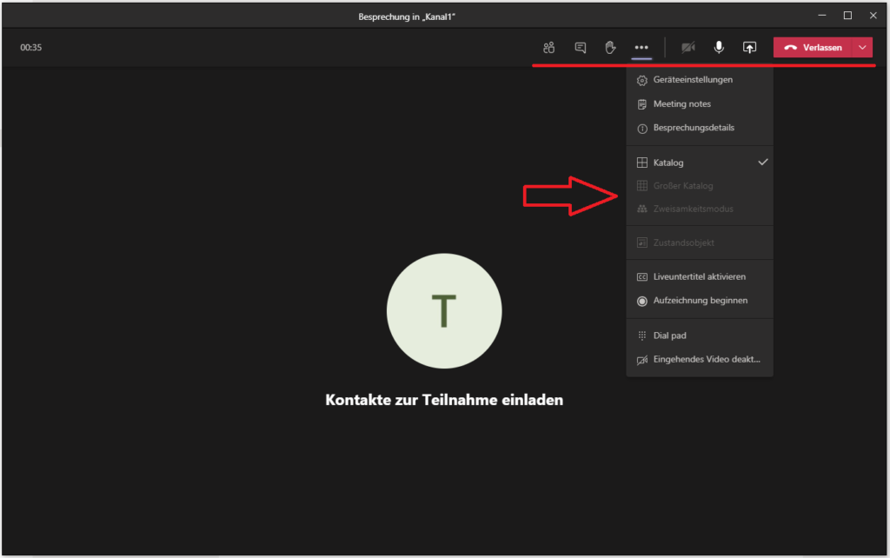Screen dimensions: 890x558
Task: Expand the arrow next to Verlassen
Action: [x=862, y=48]
